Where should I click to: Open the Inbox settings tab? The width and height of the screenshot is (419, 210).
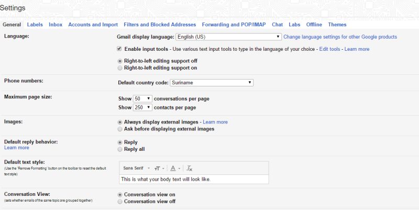[56, 25]
